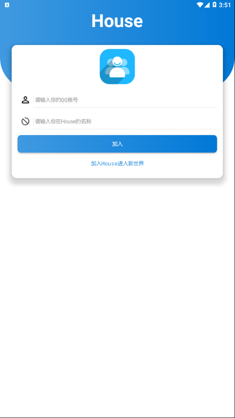Click the person icon beside QQ account field
This screenshot has height=418, width=235.
(x=25, y=100)
